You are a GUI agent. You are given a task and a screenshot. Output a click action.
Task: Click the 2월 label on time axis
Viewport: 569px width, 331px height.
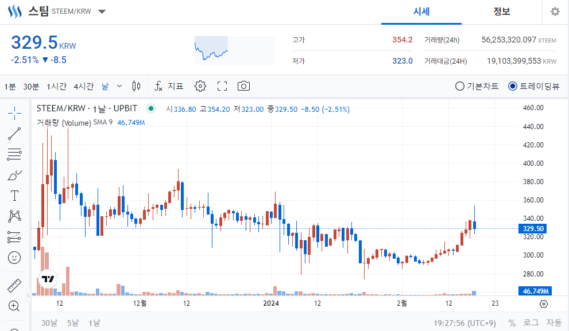[x=402, y=303]
